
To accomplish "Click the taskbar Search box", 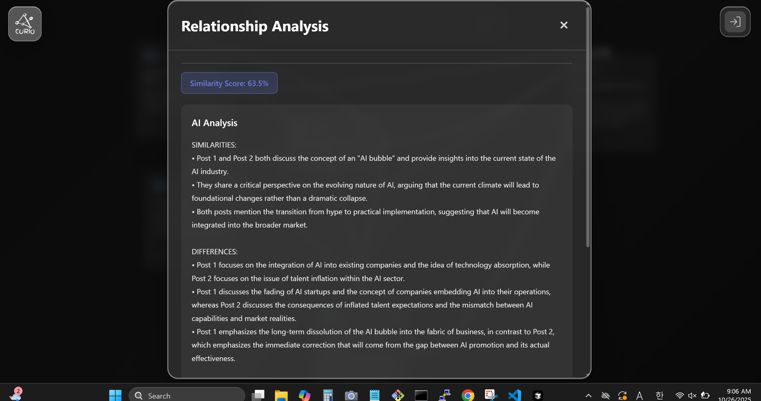I will click(x=187, y=395).
